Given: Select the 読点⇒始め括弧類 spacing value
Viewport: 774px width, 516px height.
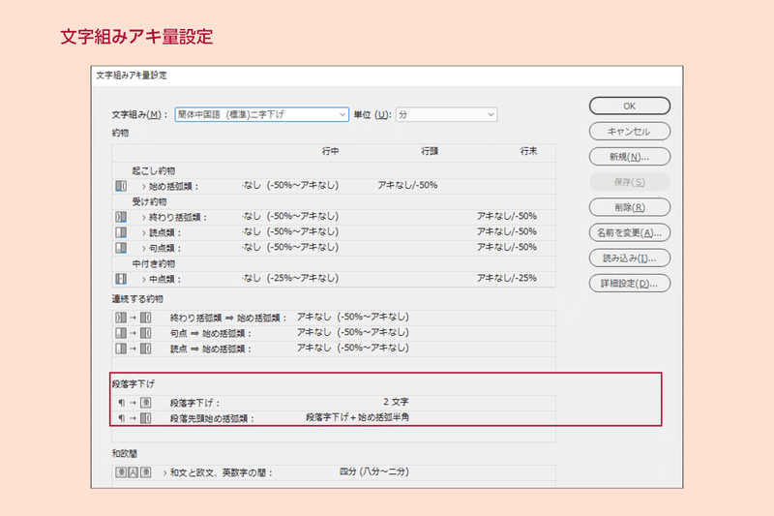Looking at the screenshot, I should click(x=352, y=348).
